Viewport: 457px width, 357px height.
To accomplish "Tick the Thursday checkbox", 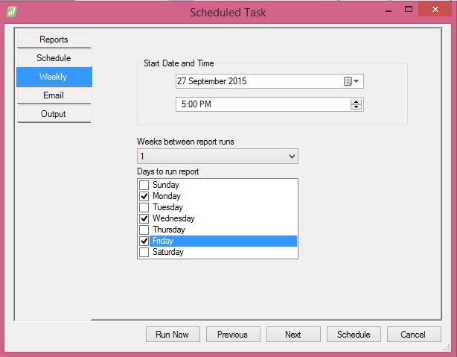I will click(x=144, y=230).
